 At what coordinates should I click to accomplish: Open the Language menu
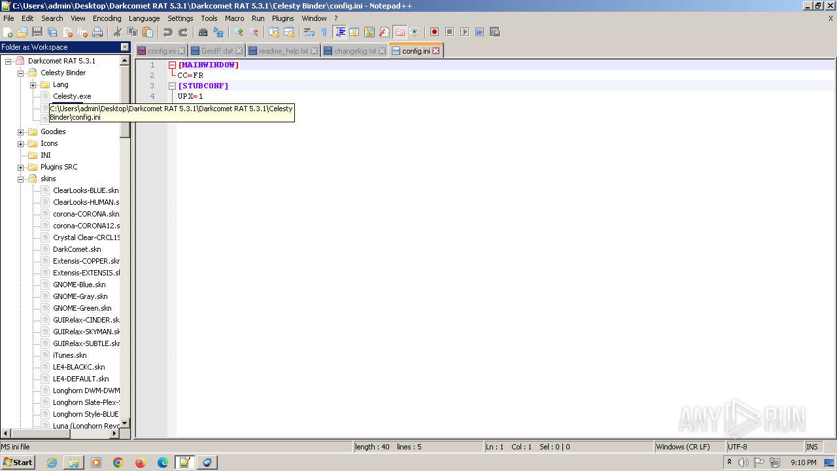click(144, 18)
